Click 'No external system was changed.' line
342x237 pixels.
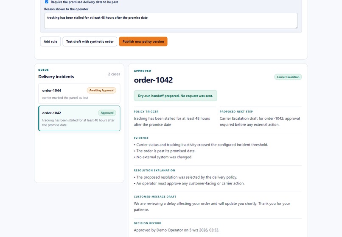tap(163, 157)
